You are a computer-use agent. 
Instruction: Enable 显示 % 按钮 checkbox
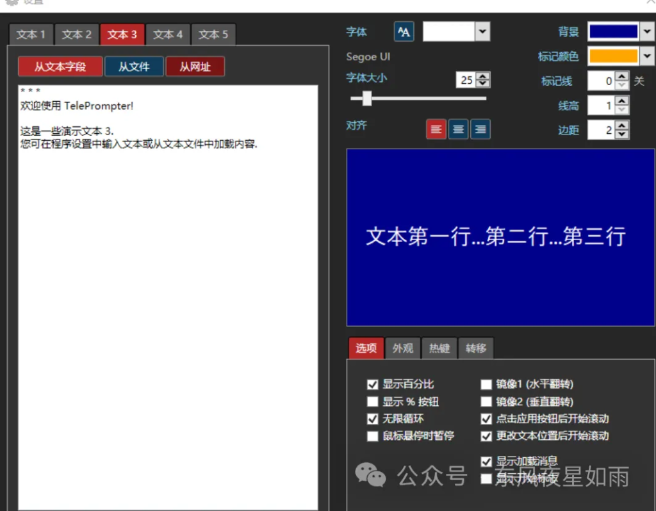tap(372, 401)
